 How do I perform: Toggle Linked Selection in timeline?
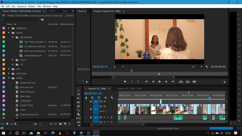99,98
